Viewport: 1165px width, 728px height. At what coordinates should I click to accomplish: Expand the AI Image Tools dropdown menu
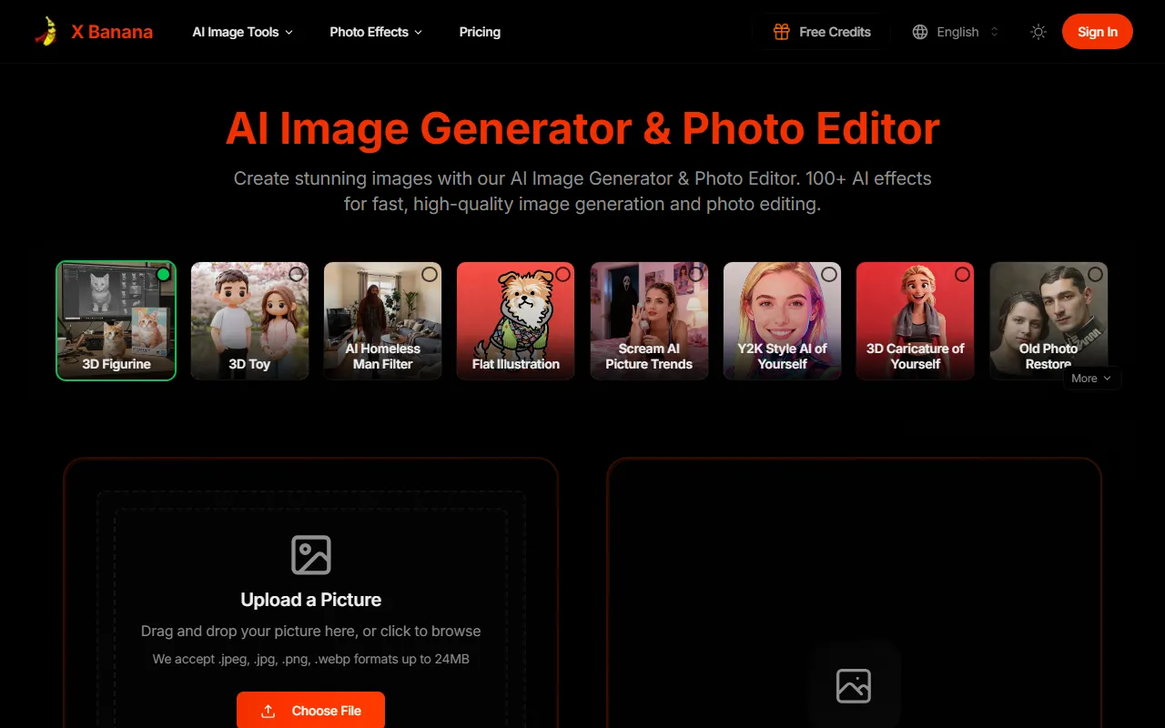coord(242,32)
